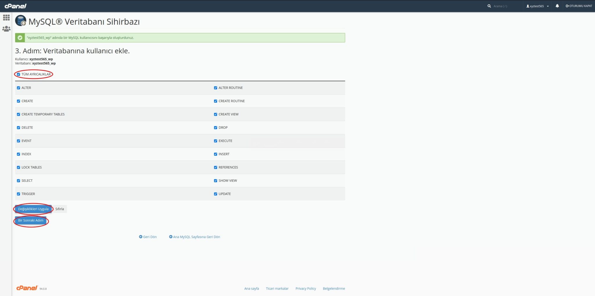595x296 pixels.
Task: Open the apps grid sidebar icon
Action: point(6,18)
